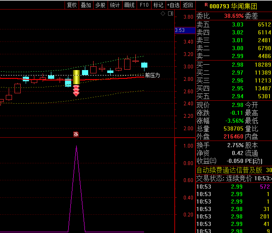
Task: Click the 卖一 ask price row
Action: point(233,56)
